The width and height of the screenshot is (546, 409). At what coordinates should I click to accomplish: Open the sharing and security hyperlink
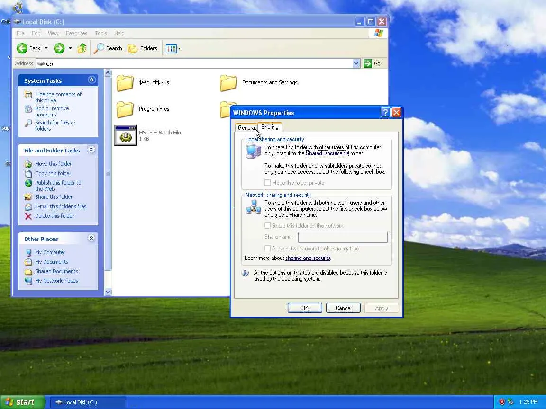pyautogui.click(x=308, y=258)
